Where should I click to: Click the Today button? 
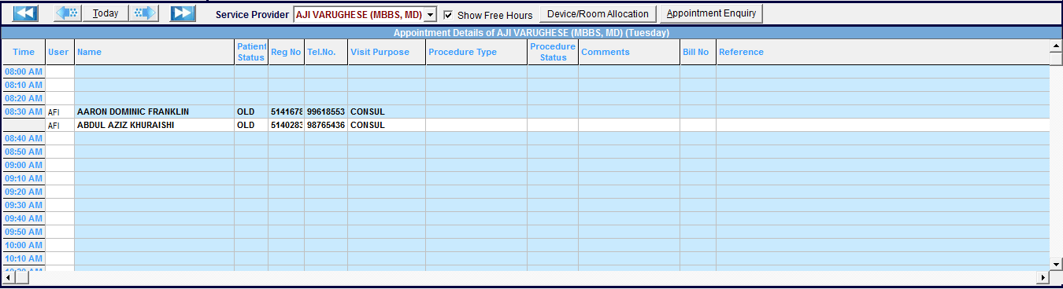pos(106,13)
